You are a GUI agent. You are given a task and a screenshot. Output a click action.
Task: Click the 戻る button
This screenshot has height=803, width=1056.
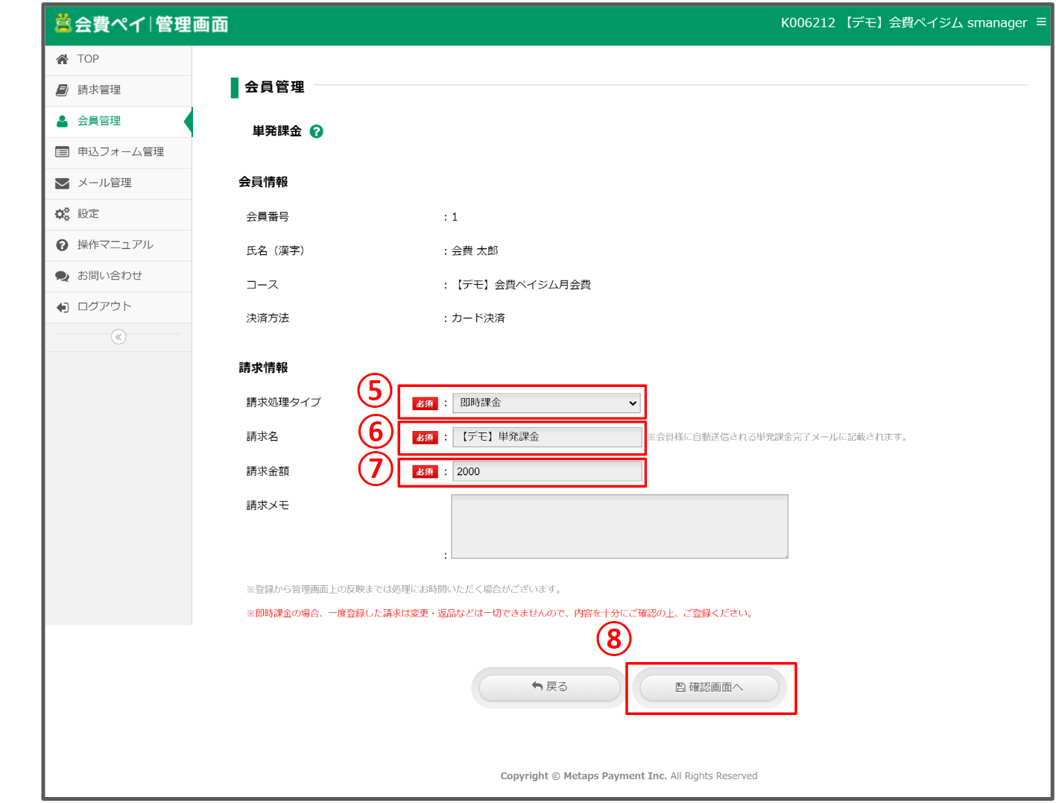(548, 687)
